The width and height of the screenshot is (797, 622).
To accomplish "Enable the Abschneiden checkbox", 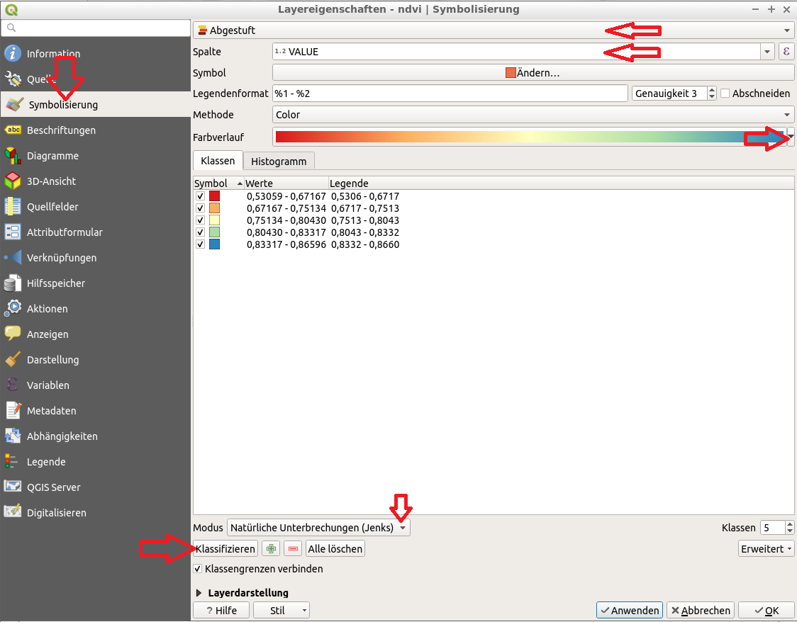I will [x=725, y=94].
